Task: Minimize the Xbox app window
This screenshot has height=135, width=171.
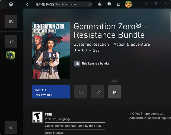Action: 146,3
